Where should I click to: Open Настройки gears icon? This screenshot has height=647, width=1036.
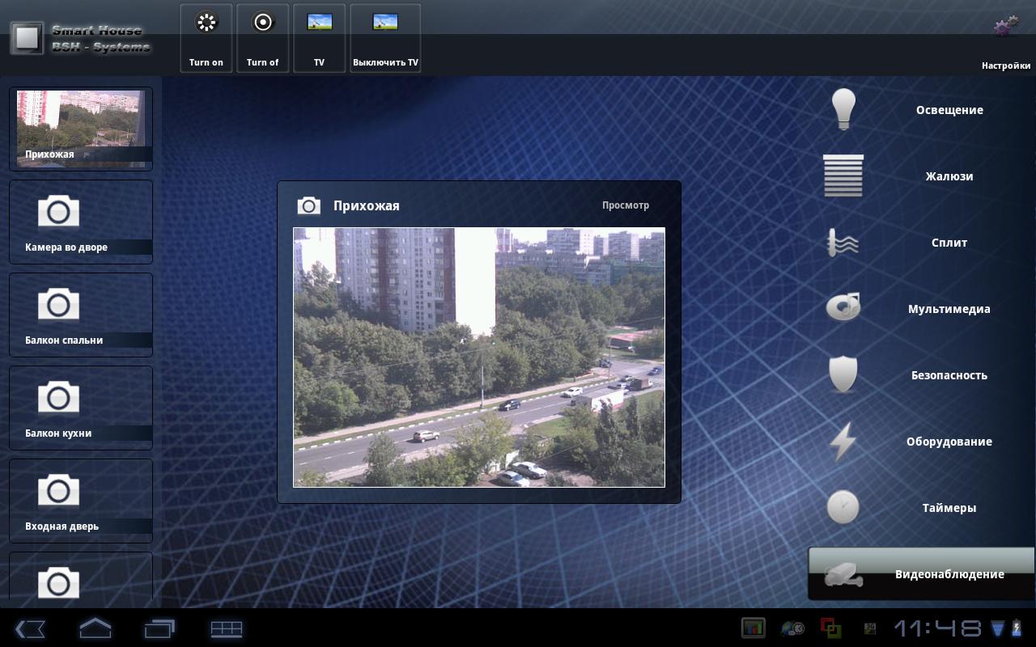(1006, 27)
